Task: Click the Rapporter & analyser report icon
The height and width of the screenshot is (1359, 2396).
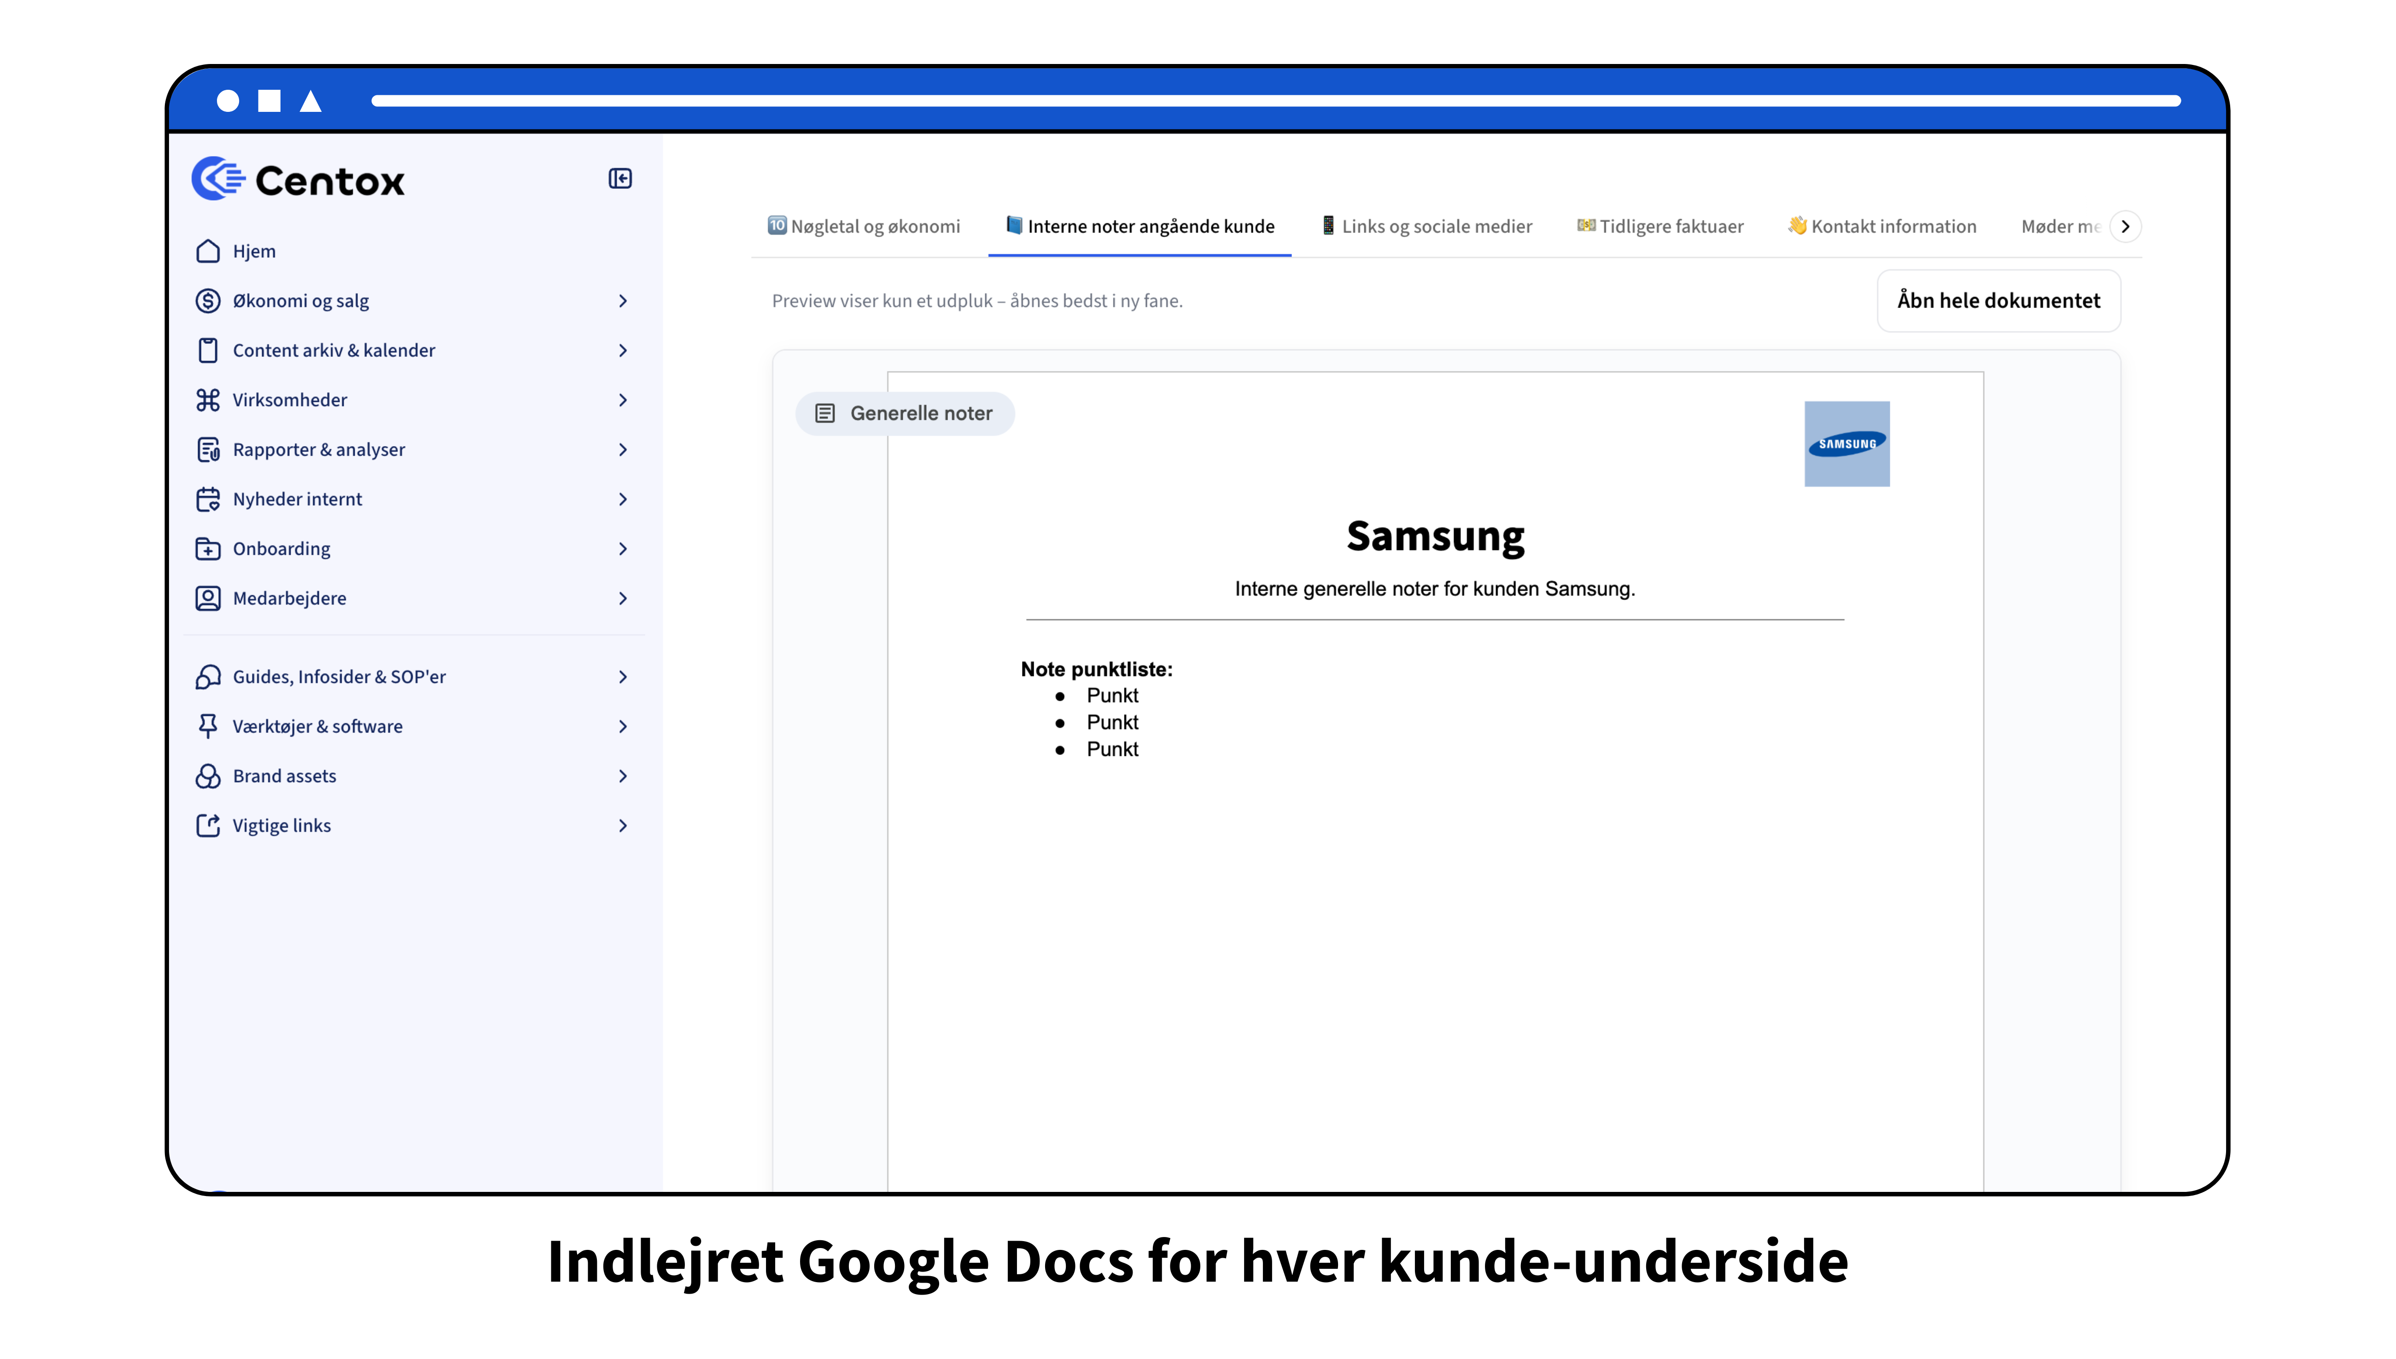Action: (x=207, y=450)
